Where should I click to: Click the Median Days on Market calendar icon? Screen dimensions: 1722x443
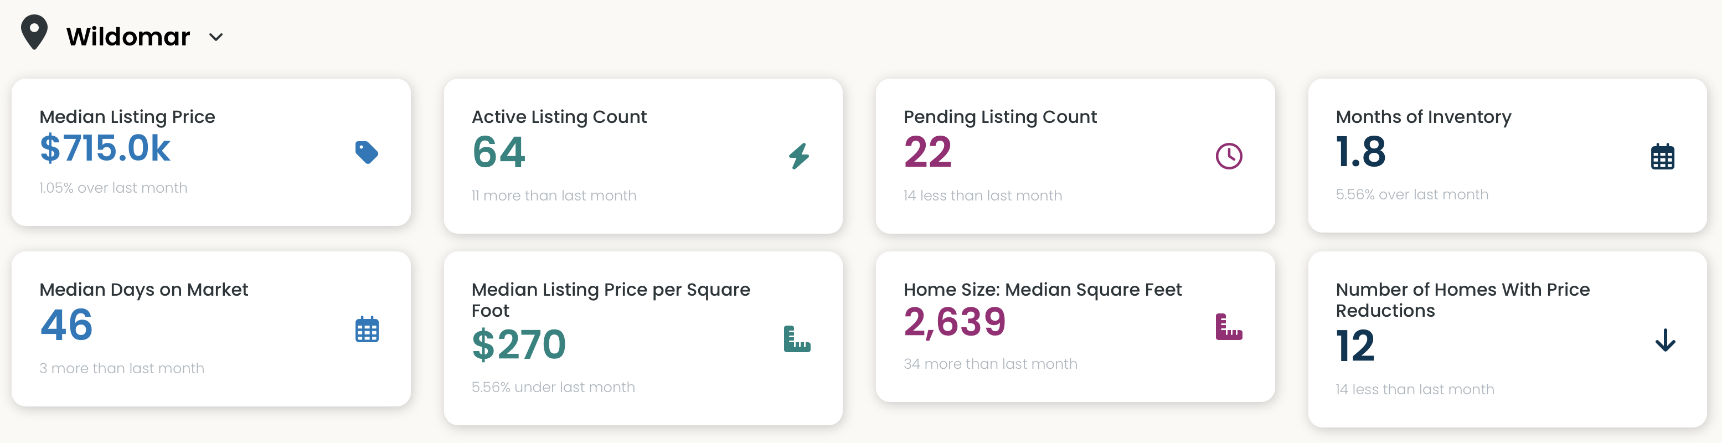point(367,329)
